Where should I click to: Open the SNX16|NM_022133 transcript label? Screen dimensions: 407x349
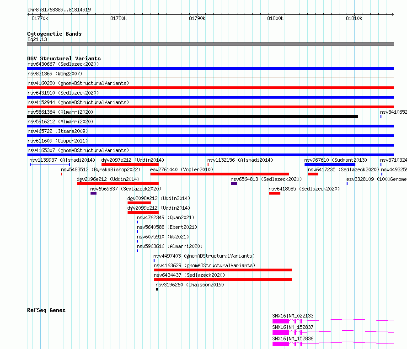pyautogui.click(x=293, y=316)
